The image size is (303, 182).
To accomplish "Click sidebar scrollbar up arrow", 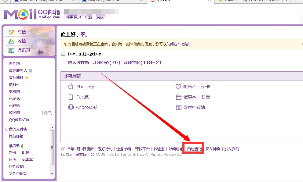I will 52,128.
